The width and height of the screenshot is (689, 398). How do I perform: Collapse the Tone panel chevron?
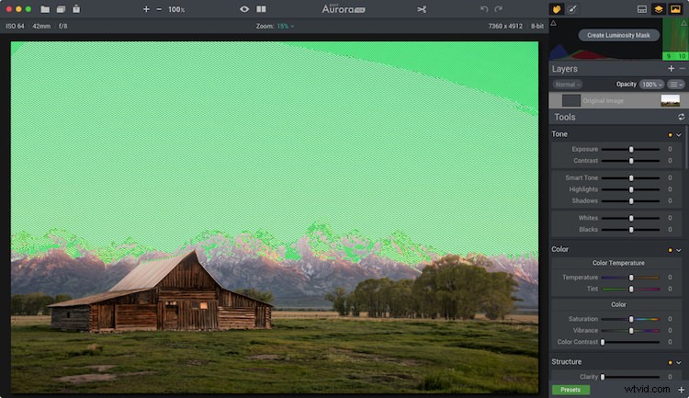679,135
